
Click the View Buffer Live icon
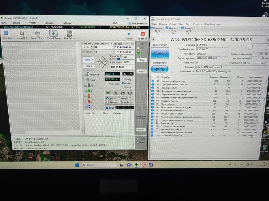tap(129, 24)
